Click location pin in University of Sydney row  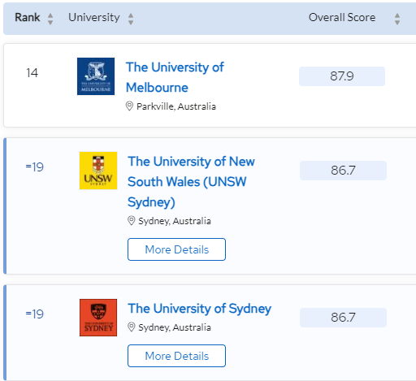coord(131,327)
